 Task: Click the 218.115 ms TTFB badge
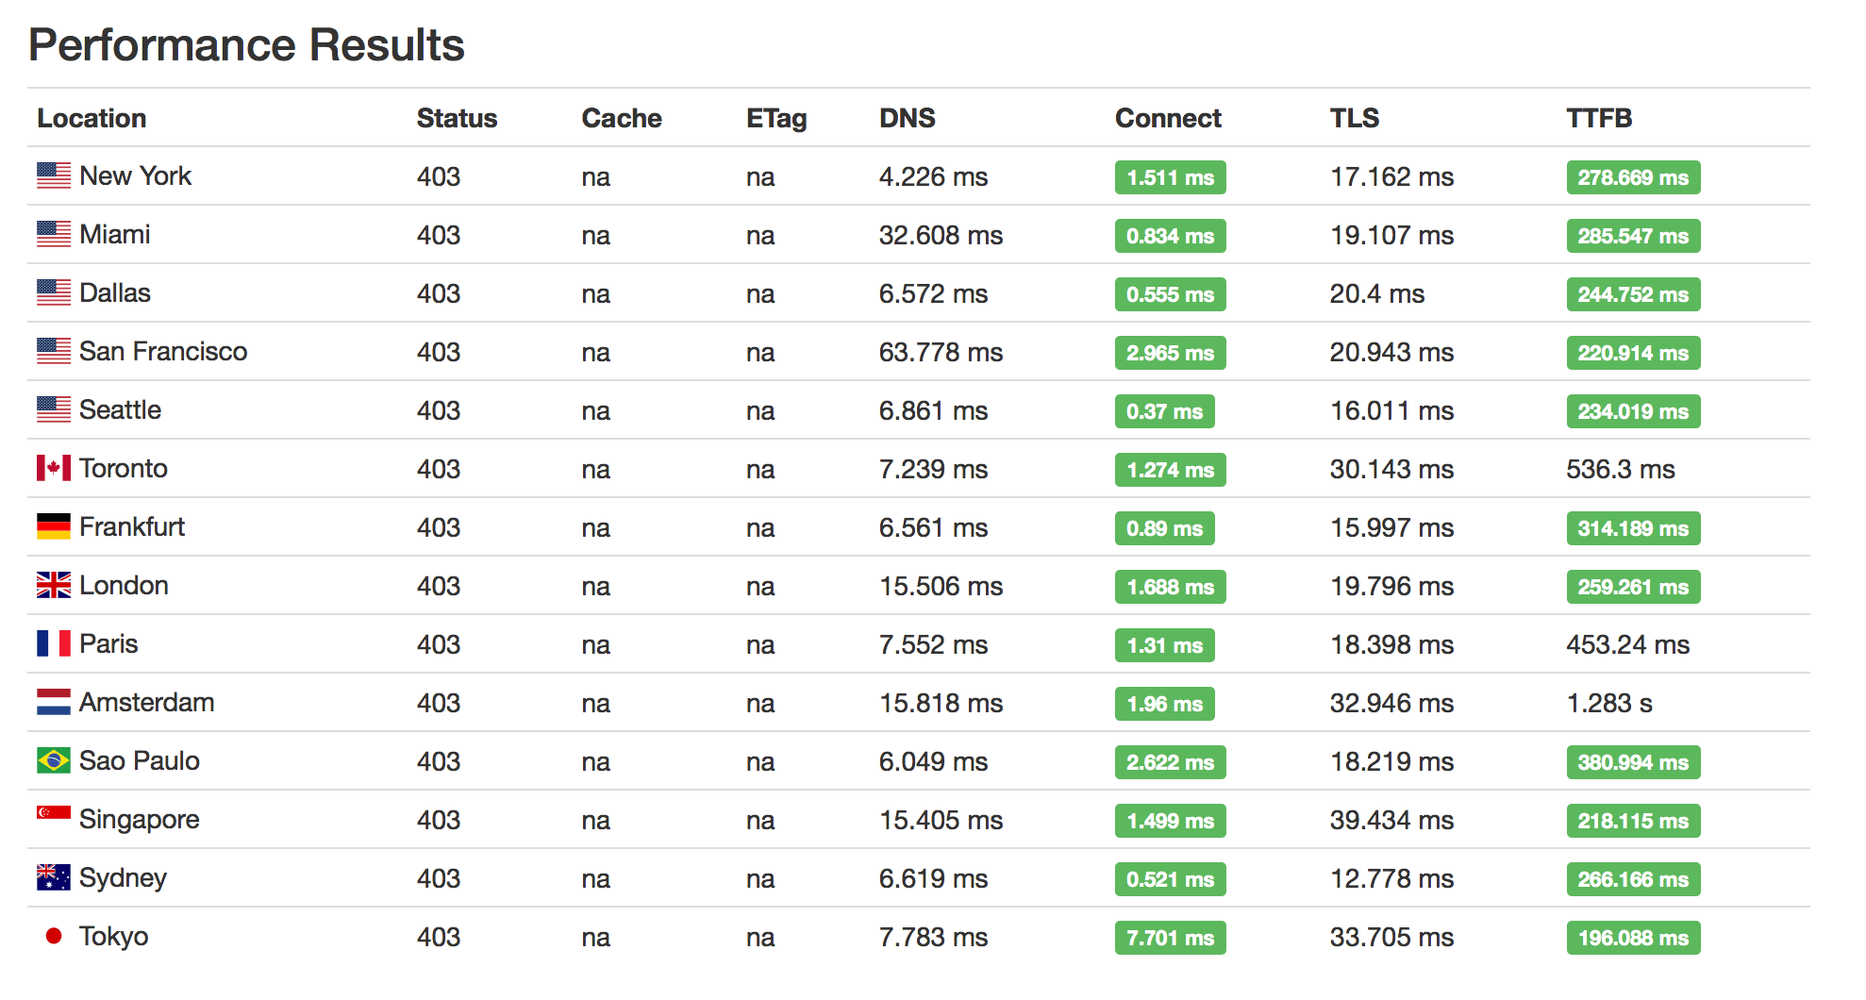(1633, 821)
